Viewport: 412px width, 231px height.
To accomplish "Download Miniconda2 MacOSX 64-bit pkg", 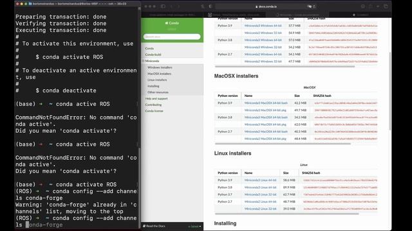I will [x=265, y=139].
